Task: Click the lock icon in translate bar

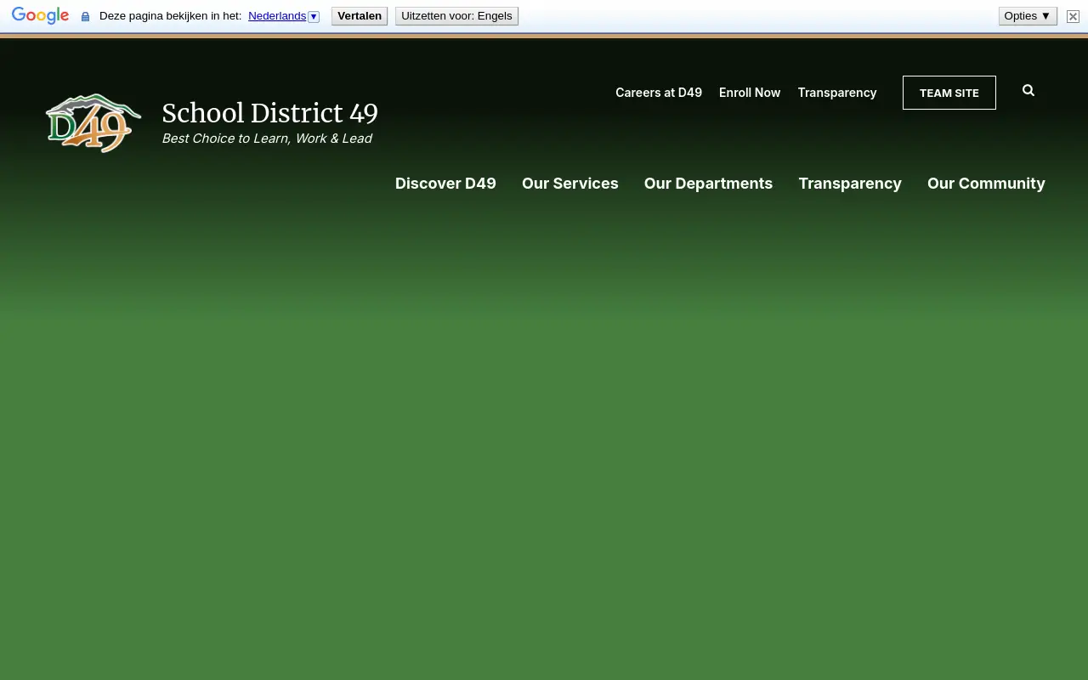Action: (85, 16)
